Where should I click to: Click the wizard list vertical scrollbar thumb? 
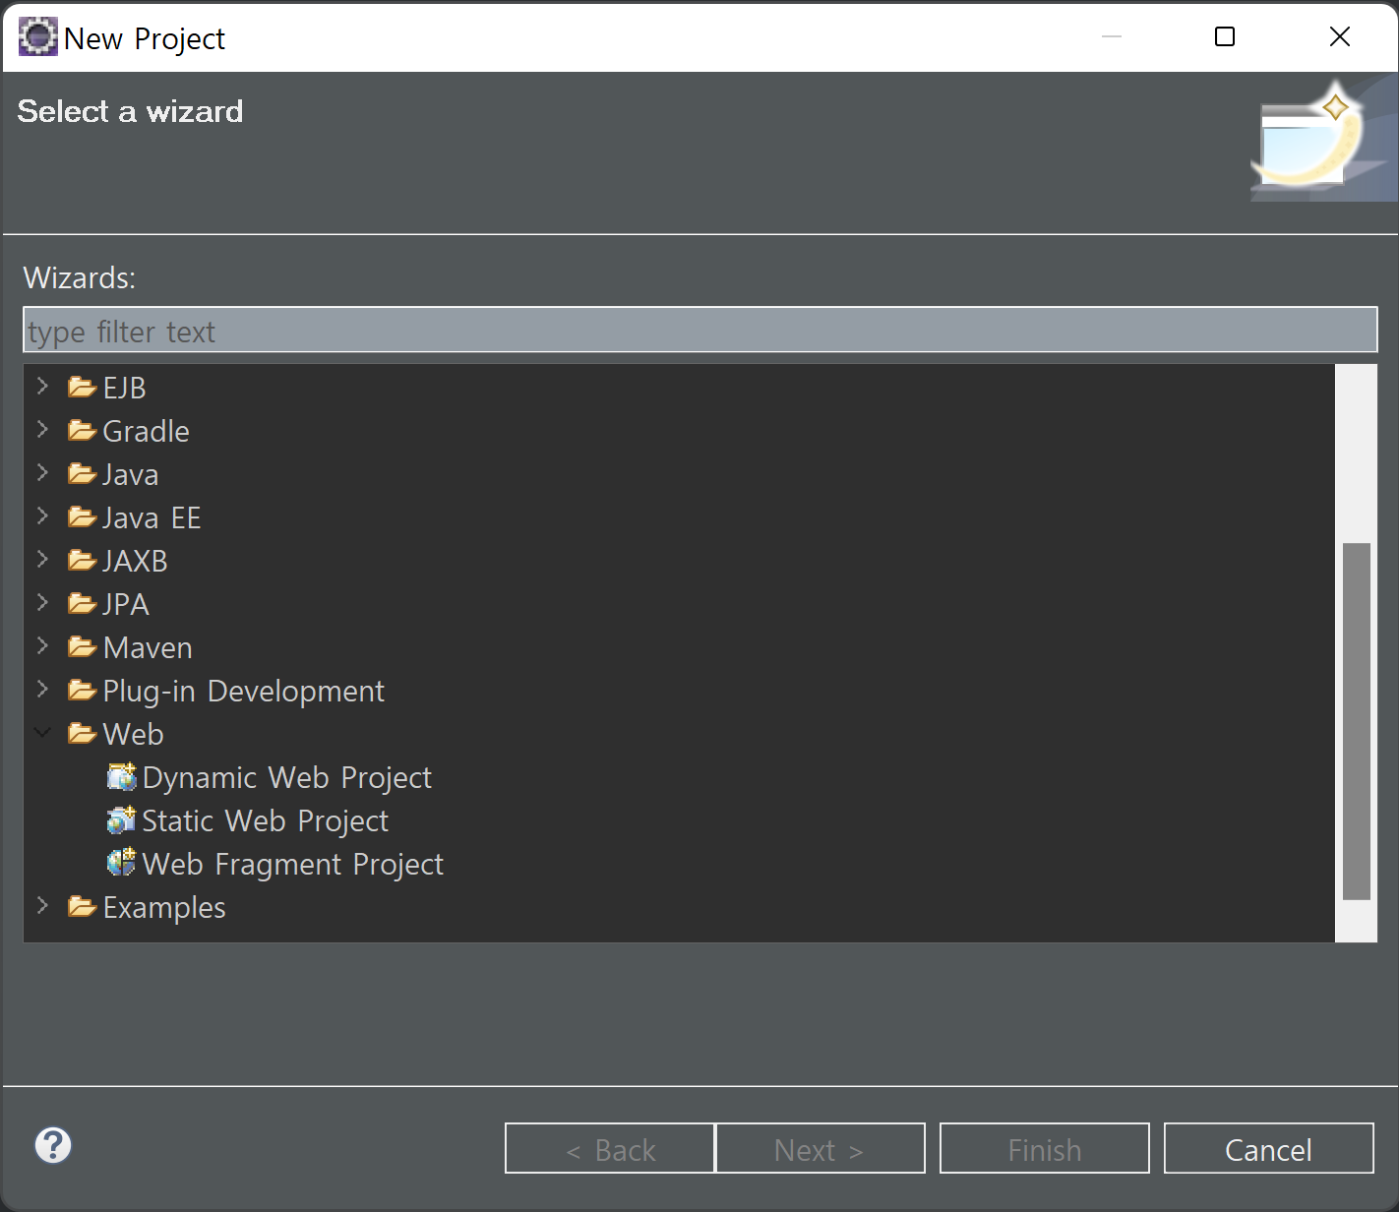click(x=1357, y=721)
